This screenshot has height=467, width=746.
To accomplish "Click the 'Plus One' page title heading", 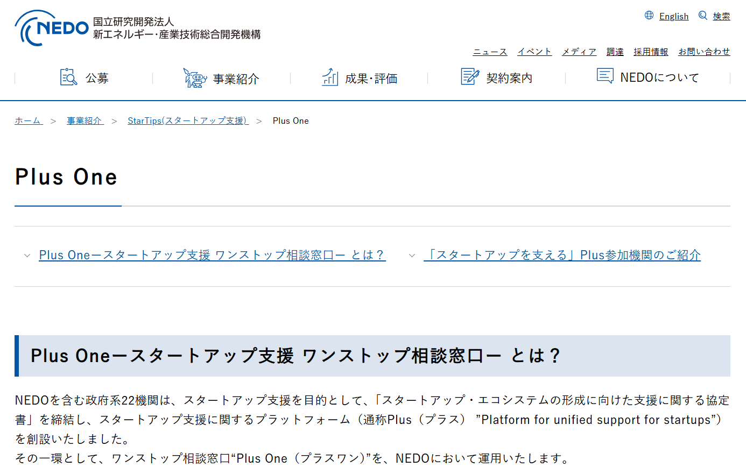I will coord(66,177).
